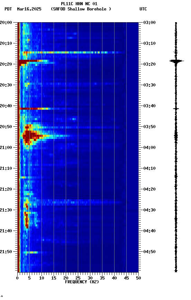The height and width of the screenshot is (300, 191).
Task: Click the UTC timezone label
Action: coord(143,9)
